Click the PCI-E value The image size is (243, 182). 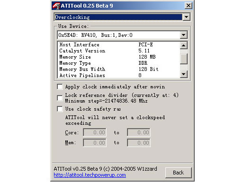point(145,44)
